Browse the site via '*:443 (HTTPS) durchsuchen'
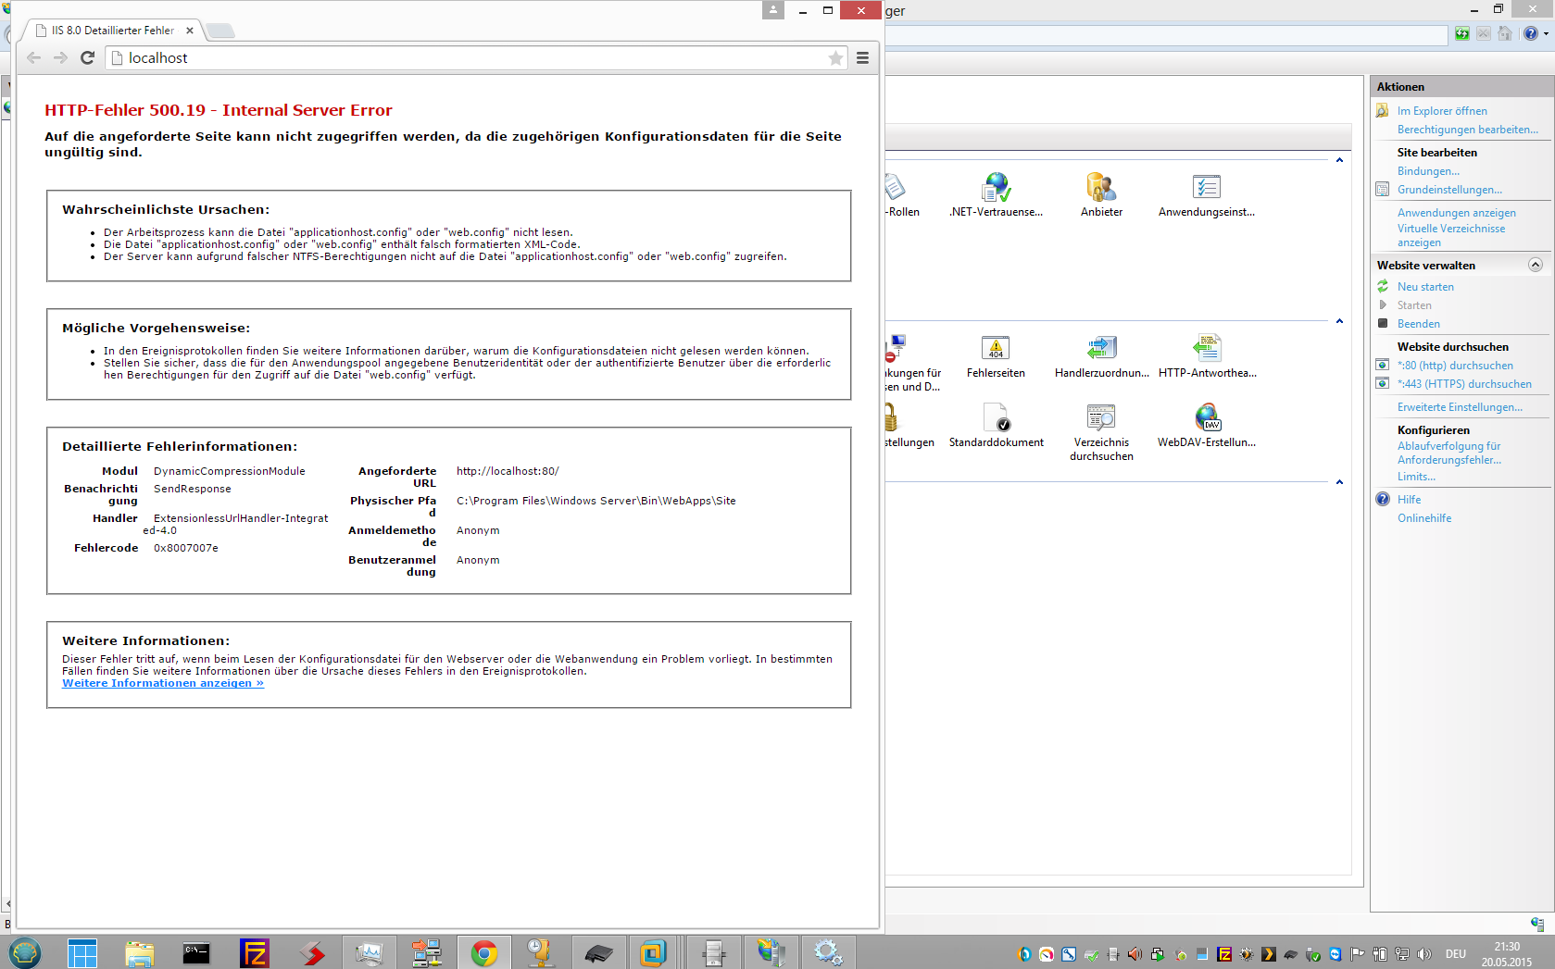Screen dimensions: 1555x969 pos(1464,384)
